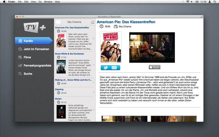
Task: Click the clock icon in the detail header
Action: point(102,26)
